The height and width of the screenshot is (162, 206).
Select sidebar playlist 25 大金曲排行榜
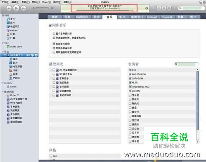click(x=17, y=99)
